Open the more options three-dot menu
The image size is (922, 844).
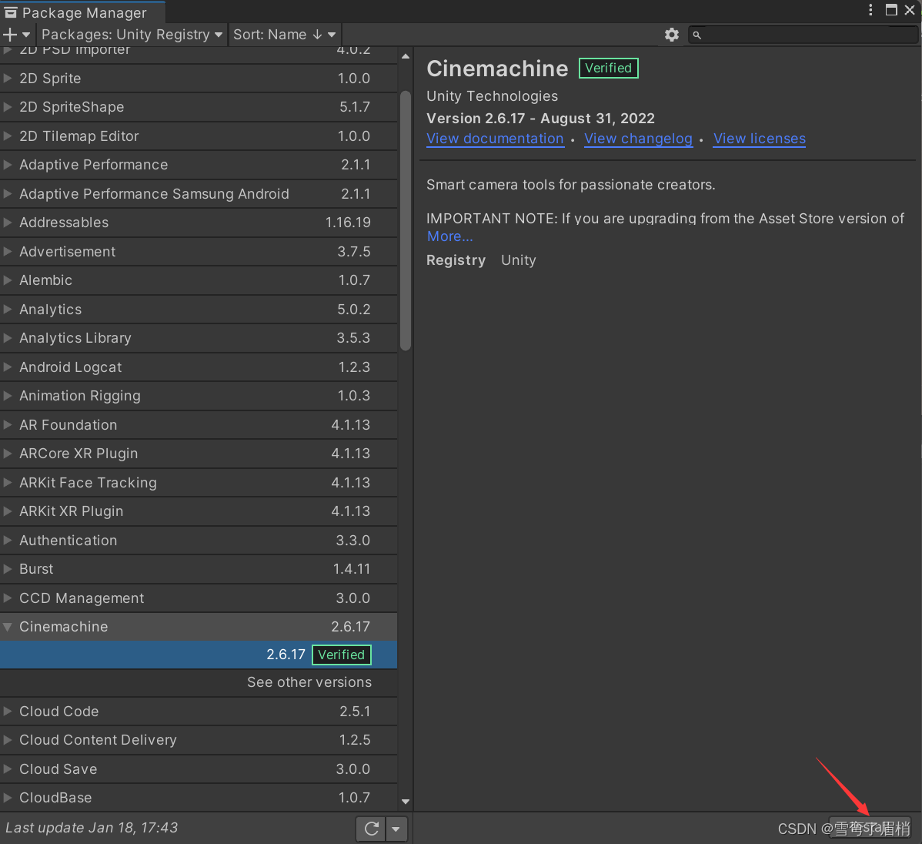870,10
